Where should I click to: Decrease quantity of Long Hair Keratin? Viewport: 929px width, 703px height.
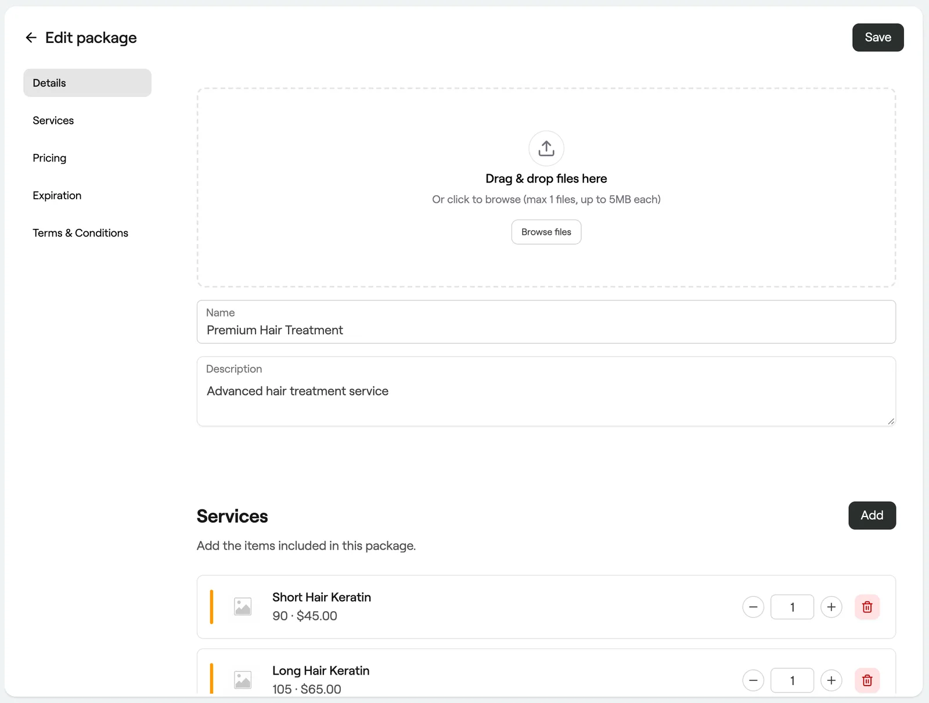[x=753, y=680]
